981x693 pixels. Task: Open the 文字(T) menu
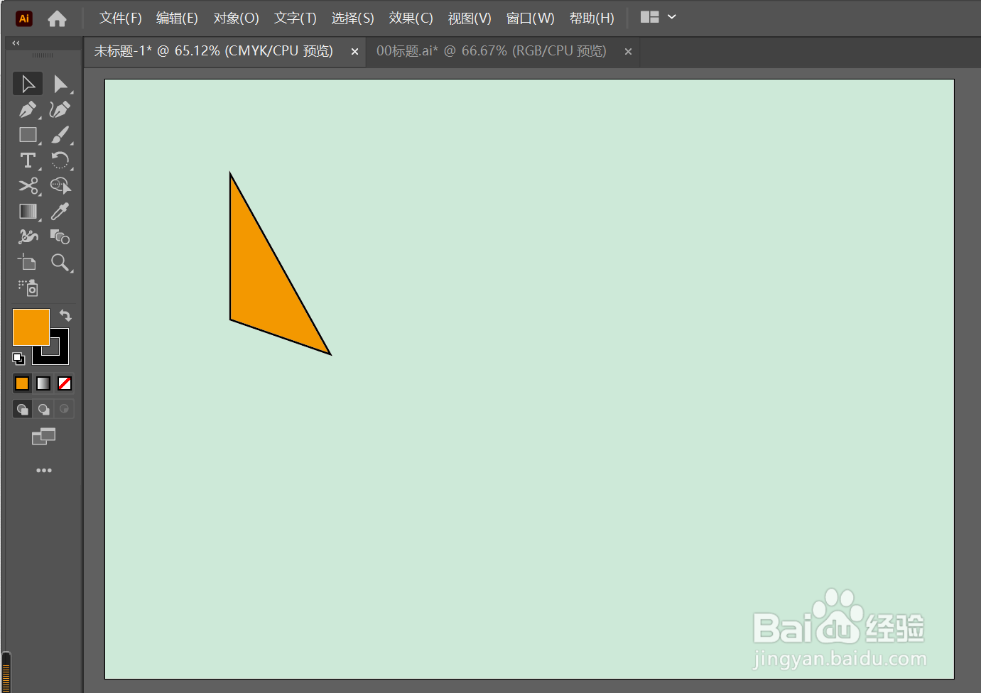point(296,18)
